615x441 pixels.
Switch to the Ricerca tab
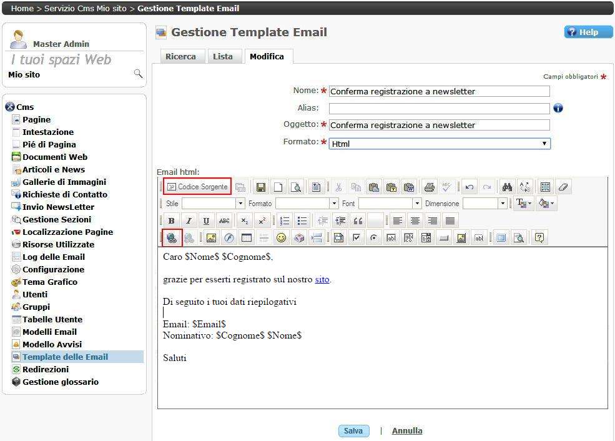click(x=180, y=57)
